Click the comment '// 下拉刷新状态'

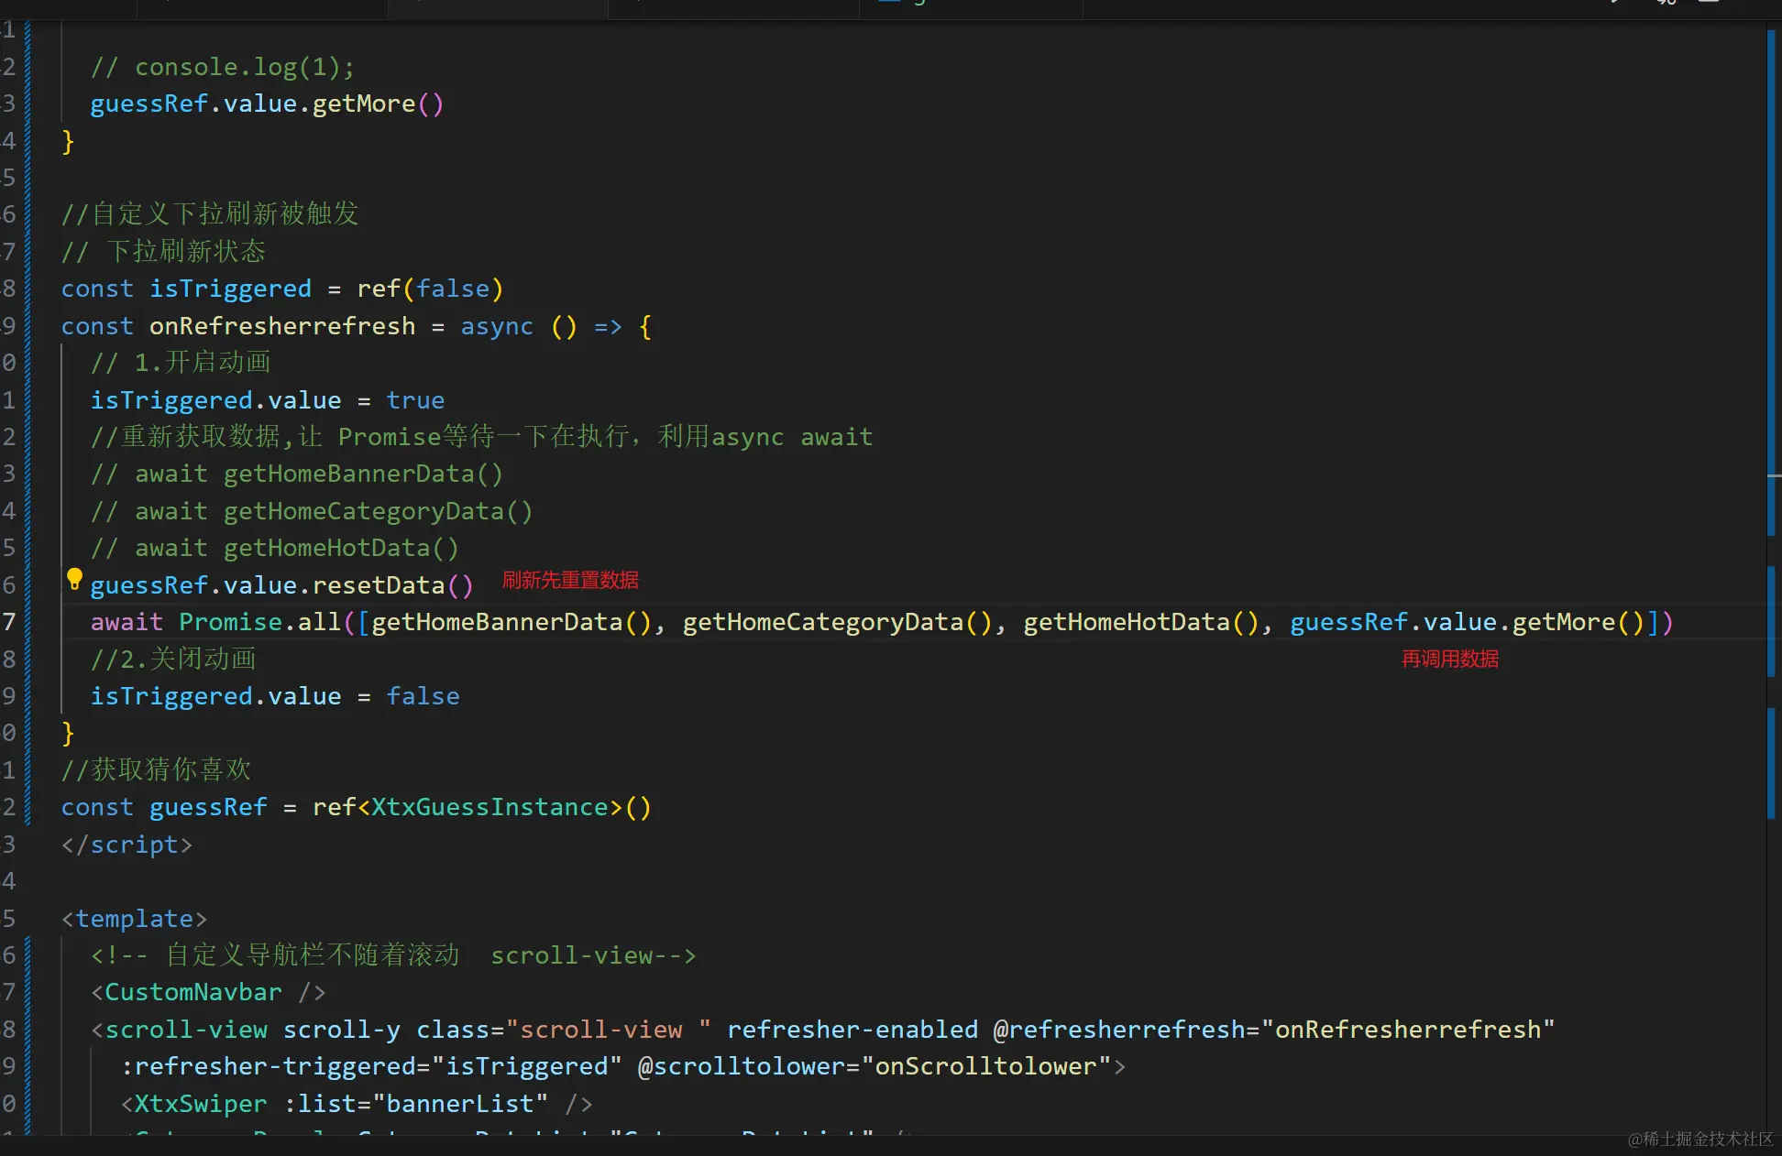(x=163, y=252)
